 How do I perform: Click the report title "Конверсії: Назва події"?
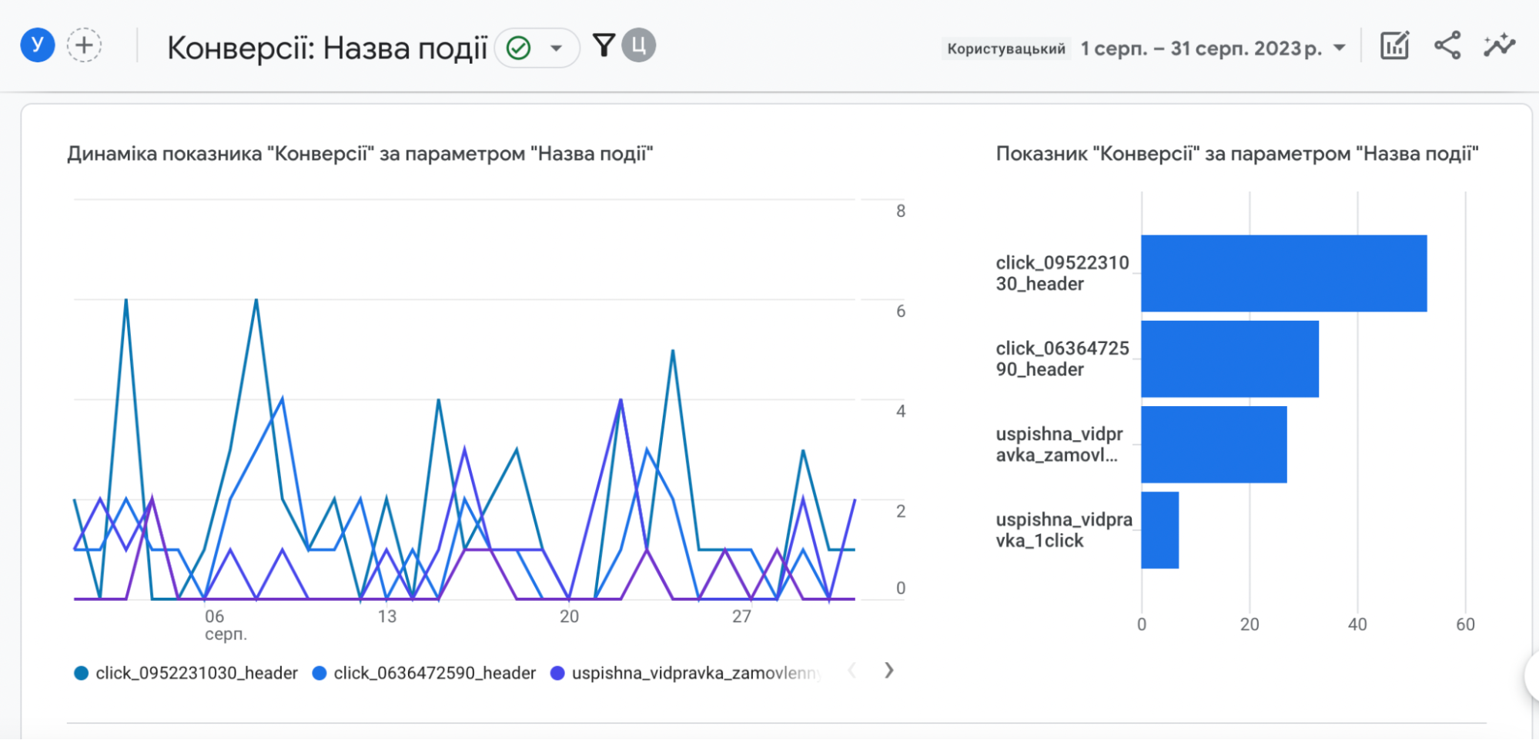tap(327, 48)
